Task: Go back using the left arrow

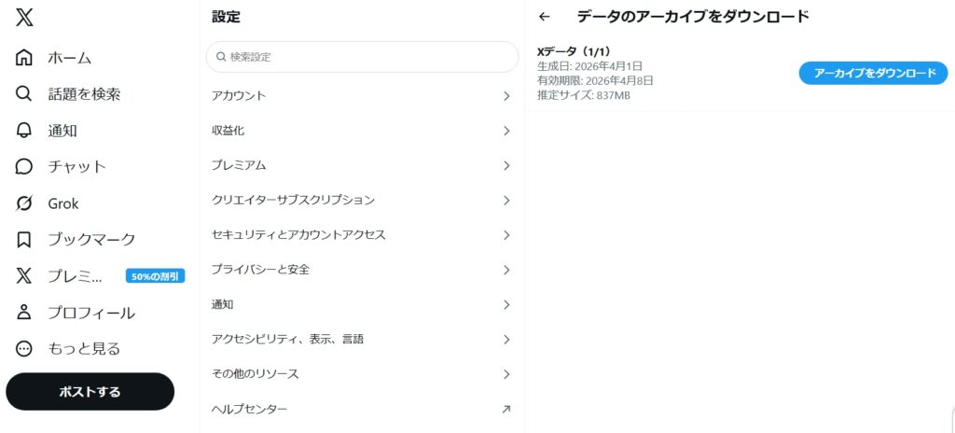Action: (545, 17)
